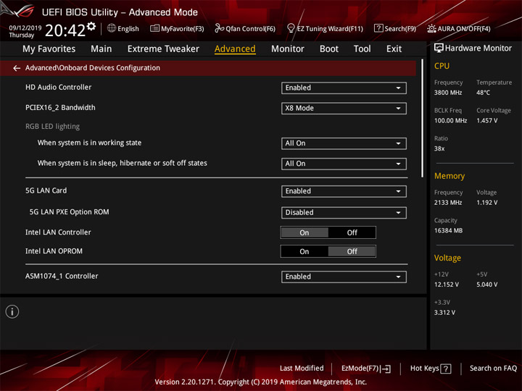Set Intel LAN OPROM to On
Screen dimensions: 522x391
tap(304, 251)
